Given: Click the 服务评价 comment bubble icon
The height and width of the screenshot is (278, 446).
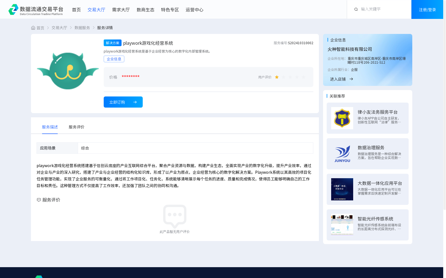Looking at the screenshot, I should coord(39,200).
